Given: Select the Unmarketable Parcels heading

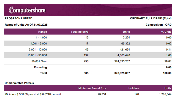Looking at the screenshot, I should point(19,83).
